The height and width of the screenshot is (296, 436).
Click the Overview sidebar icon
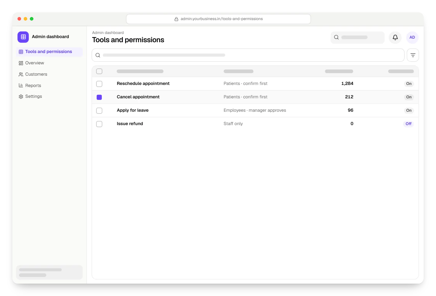[x=21, y=63]
